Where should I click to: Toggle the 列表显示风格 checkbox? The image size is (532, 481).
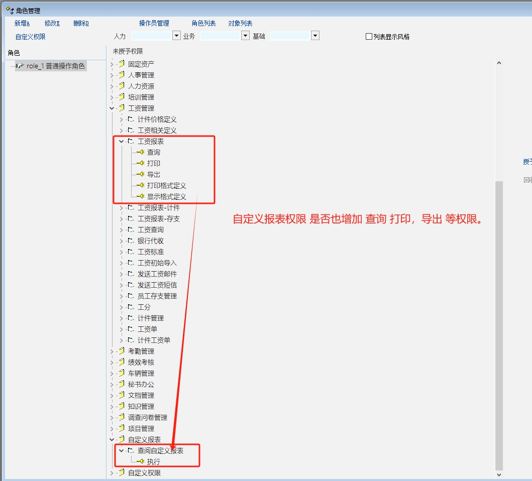click(369, 37)
